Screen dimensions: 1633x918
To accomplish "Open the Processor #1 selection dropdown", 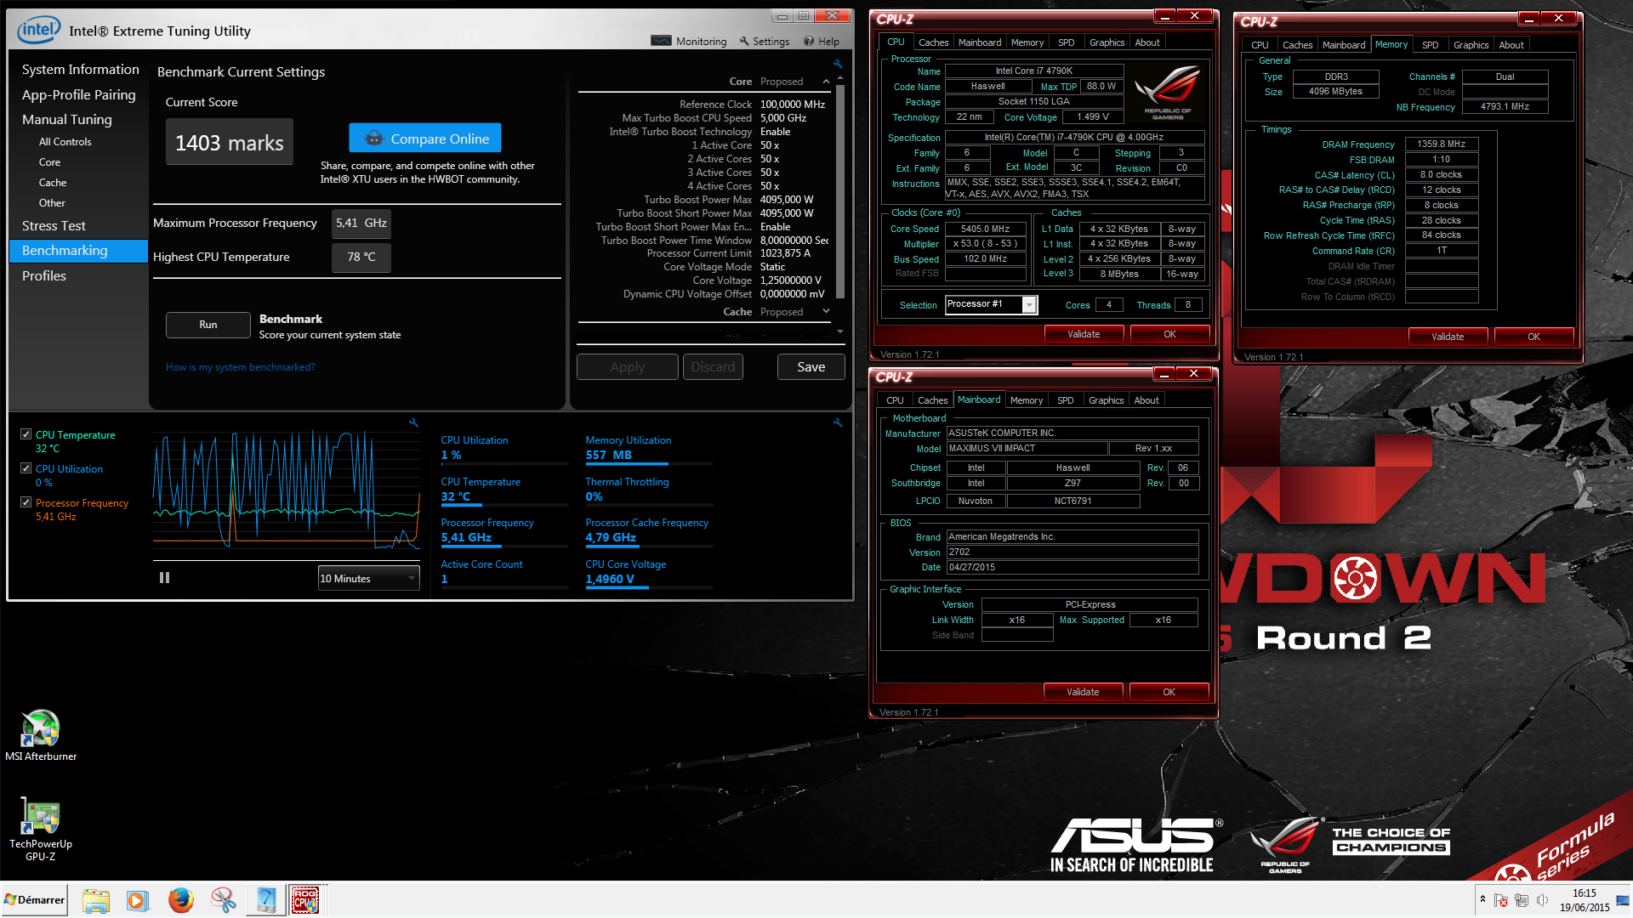I will click(x=991, y=304).
